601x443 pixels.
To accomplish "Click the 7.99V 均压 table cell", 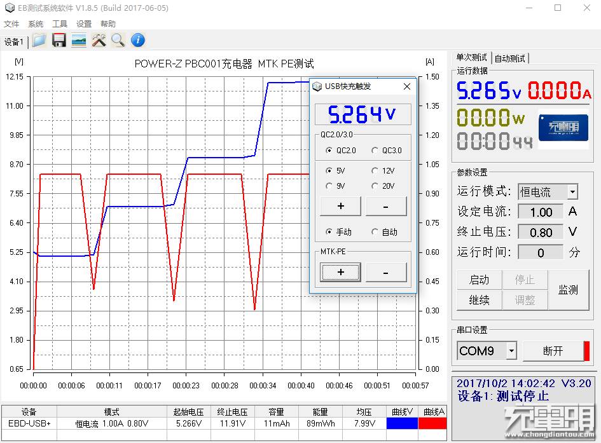I will coord(364,423).
